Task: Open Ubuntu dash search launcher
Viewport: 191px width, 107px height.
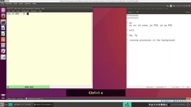Action: [3, 10]
